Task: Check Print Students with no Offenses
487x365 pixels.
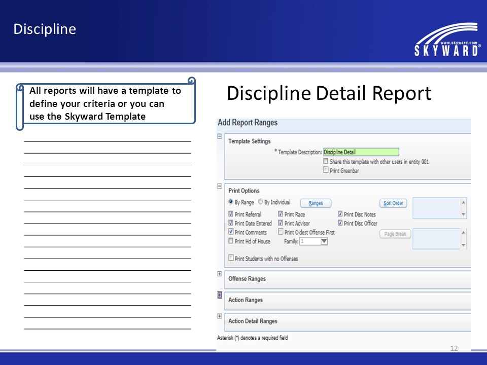Action: (231, 258)
